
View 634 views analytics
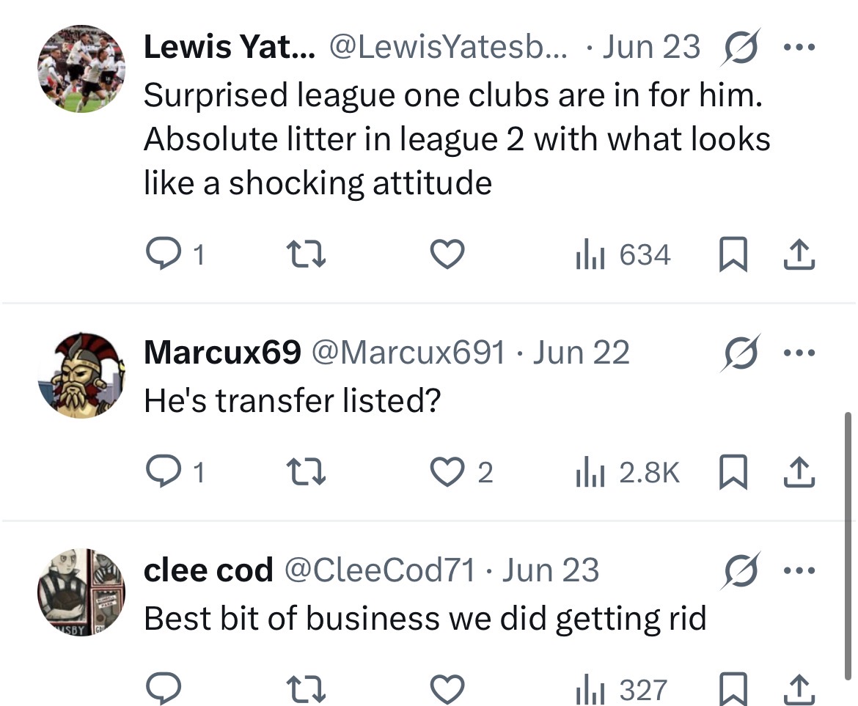623,255
